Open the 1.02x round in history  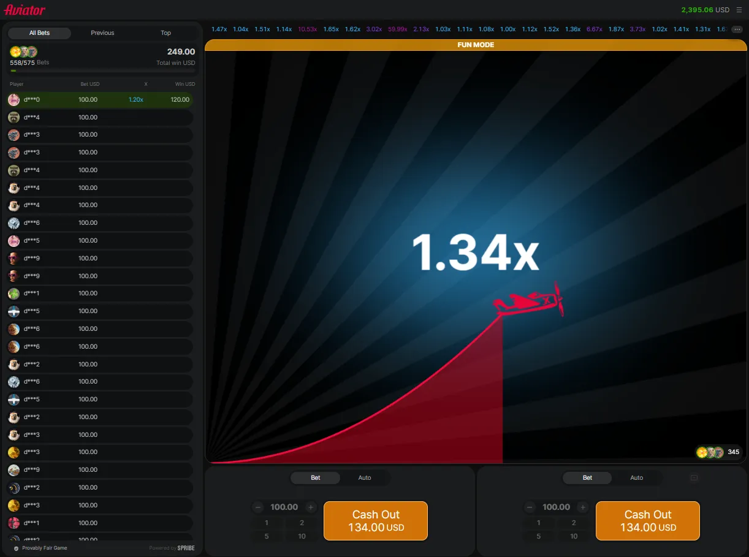(x=660, y=29)
